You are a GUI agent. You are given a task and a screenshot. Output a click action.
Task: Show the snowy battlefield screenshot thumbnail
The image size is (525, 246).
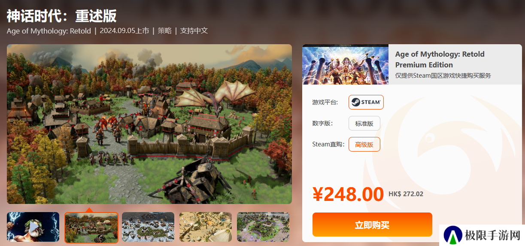pyautogui.click(x=148, y=227)
